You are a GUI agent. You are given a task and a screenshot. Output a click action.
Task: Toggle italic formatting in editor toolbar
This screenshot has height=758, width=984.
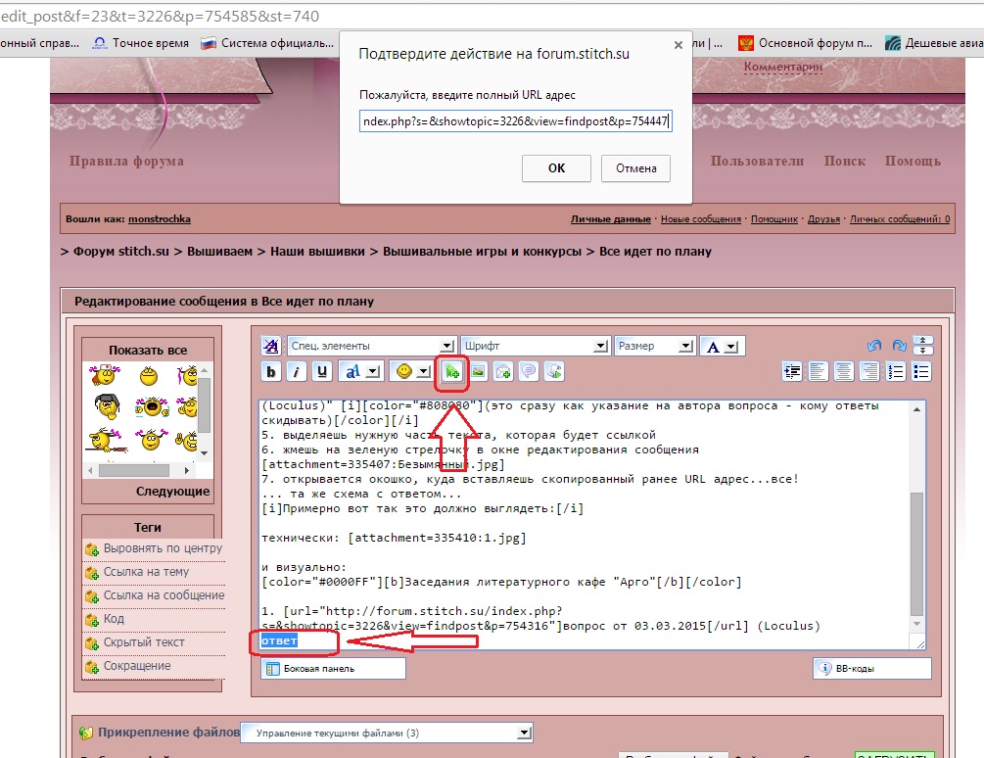tap(296, 371)
